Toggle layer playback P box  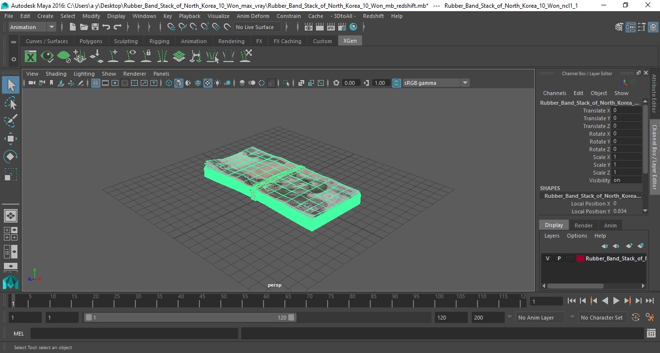coord(559,258)
